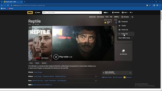This screenshot has height=91, width=162.
Task: Expand the Writers row chevron
Action: [96, 76]
